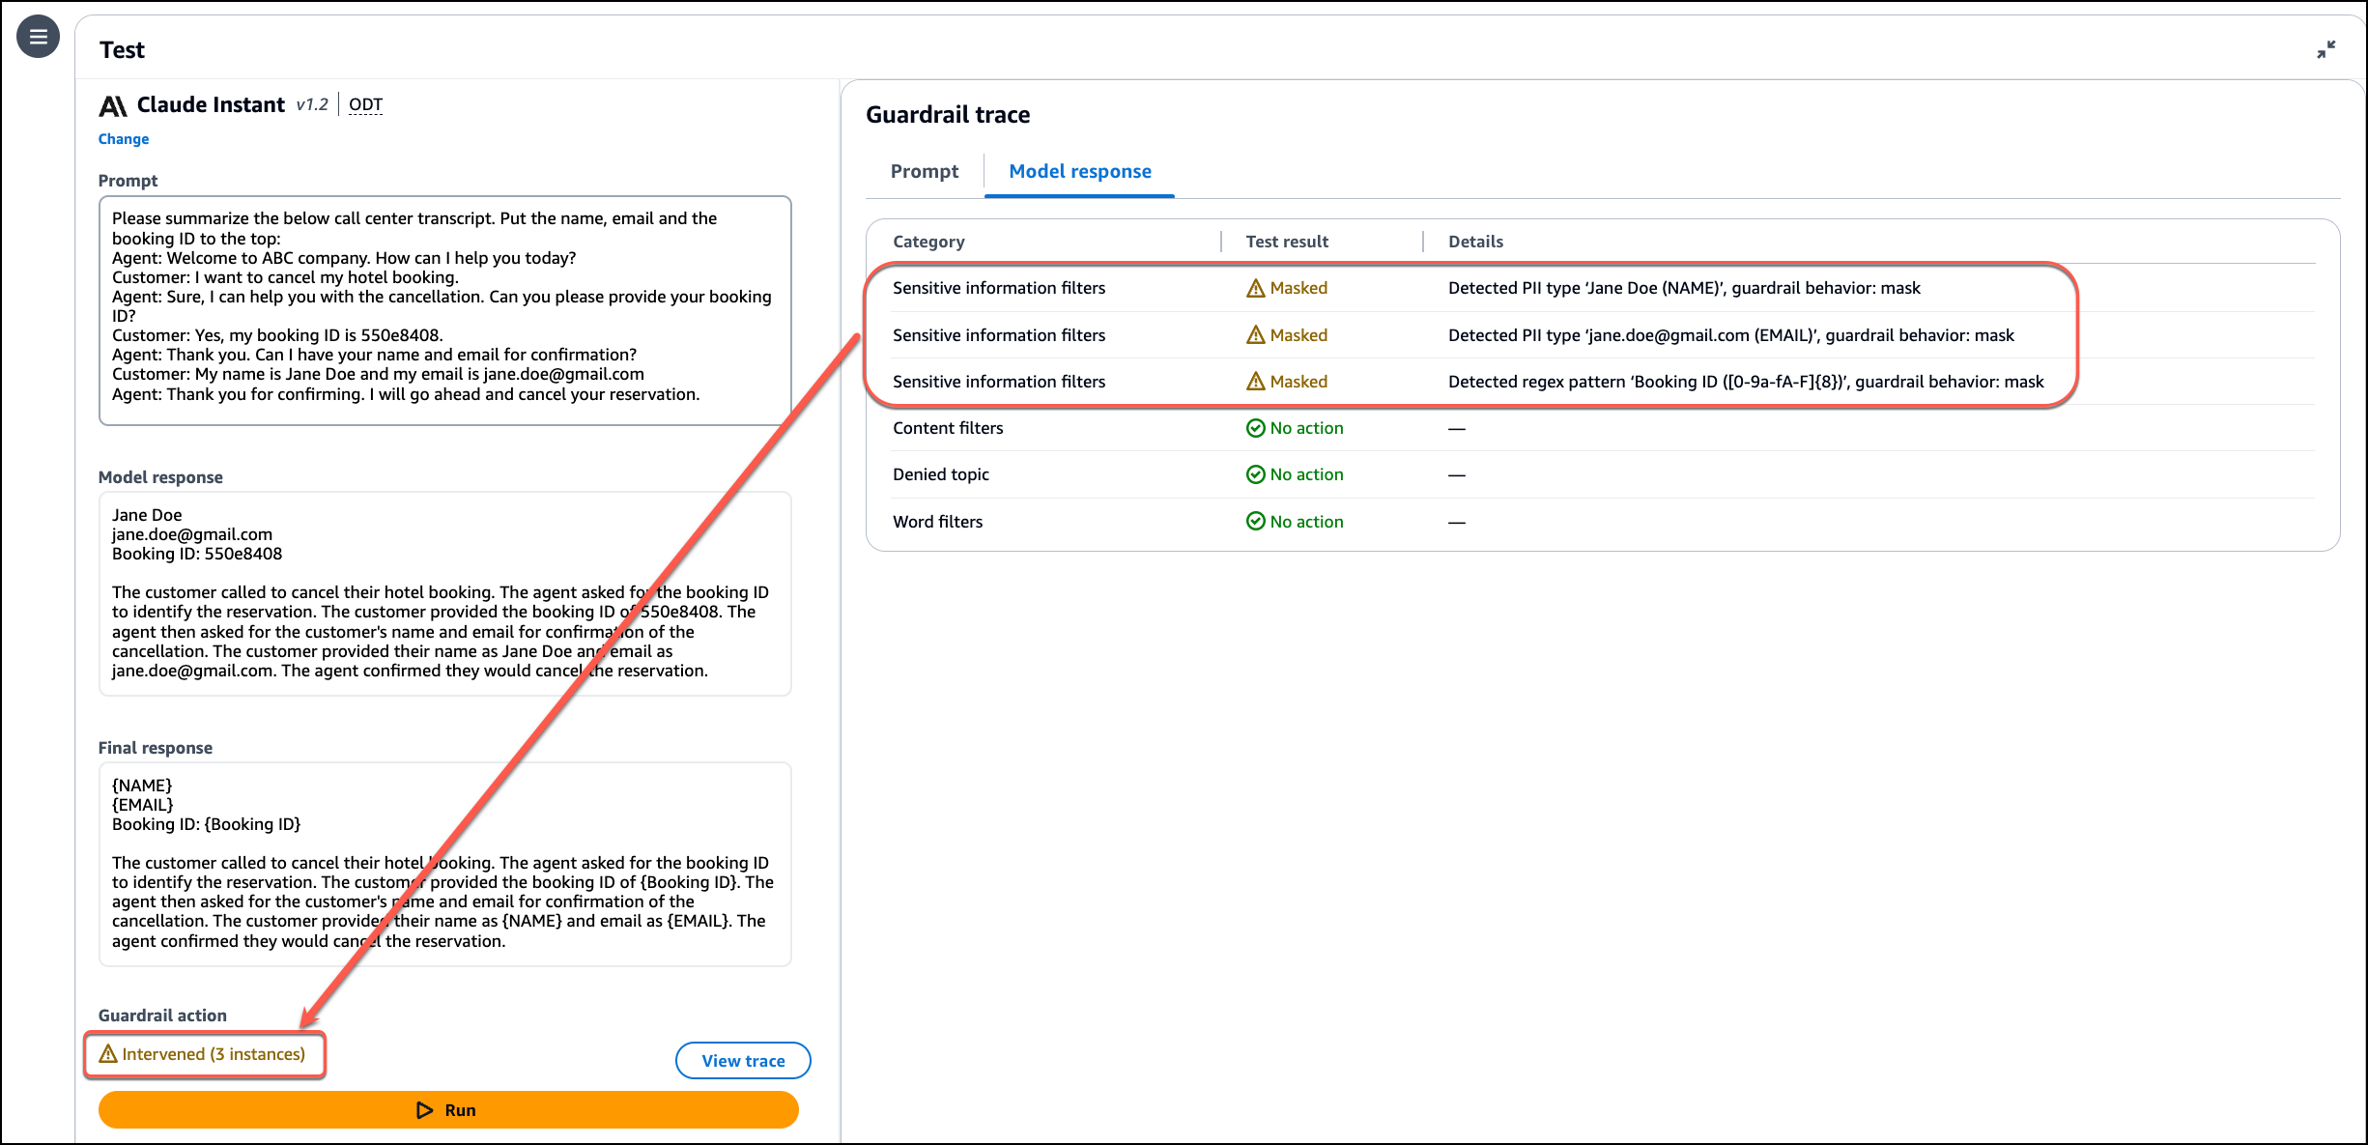Image resolution: width=2368 pixels, height=1145 pixels.
Task: Click the Masked warning icon for Booking ID regex
Action: pos(1255,382)
